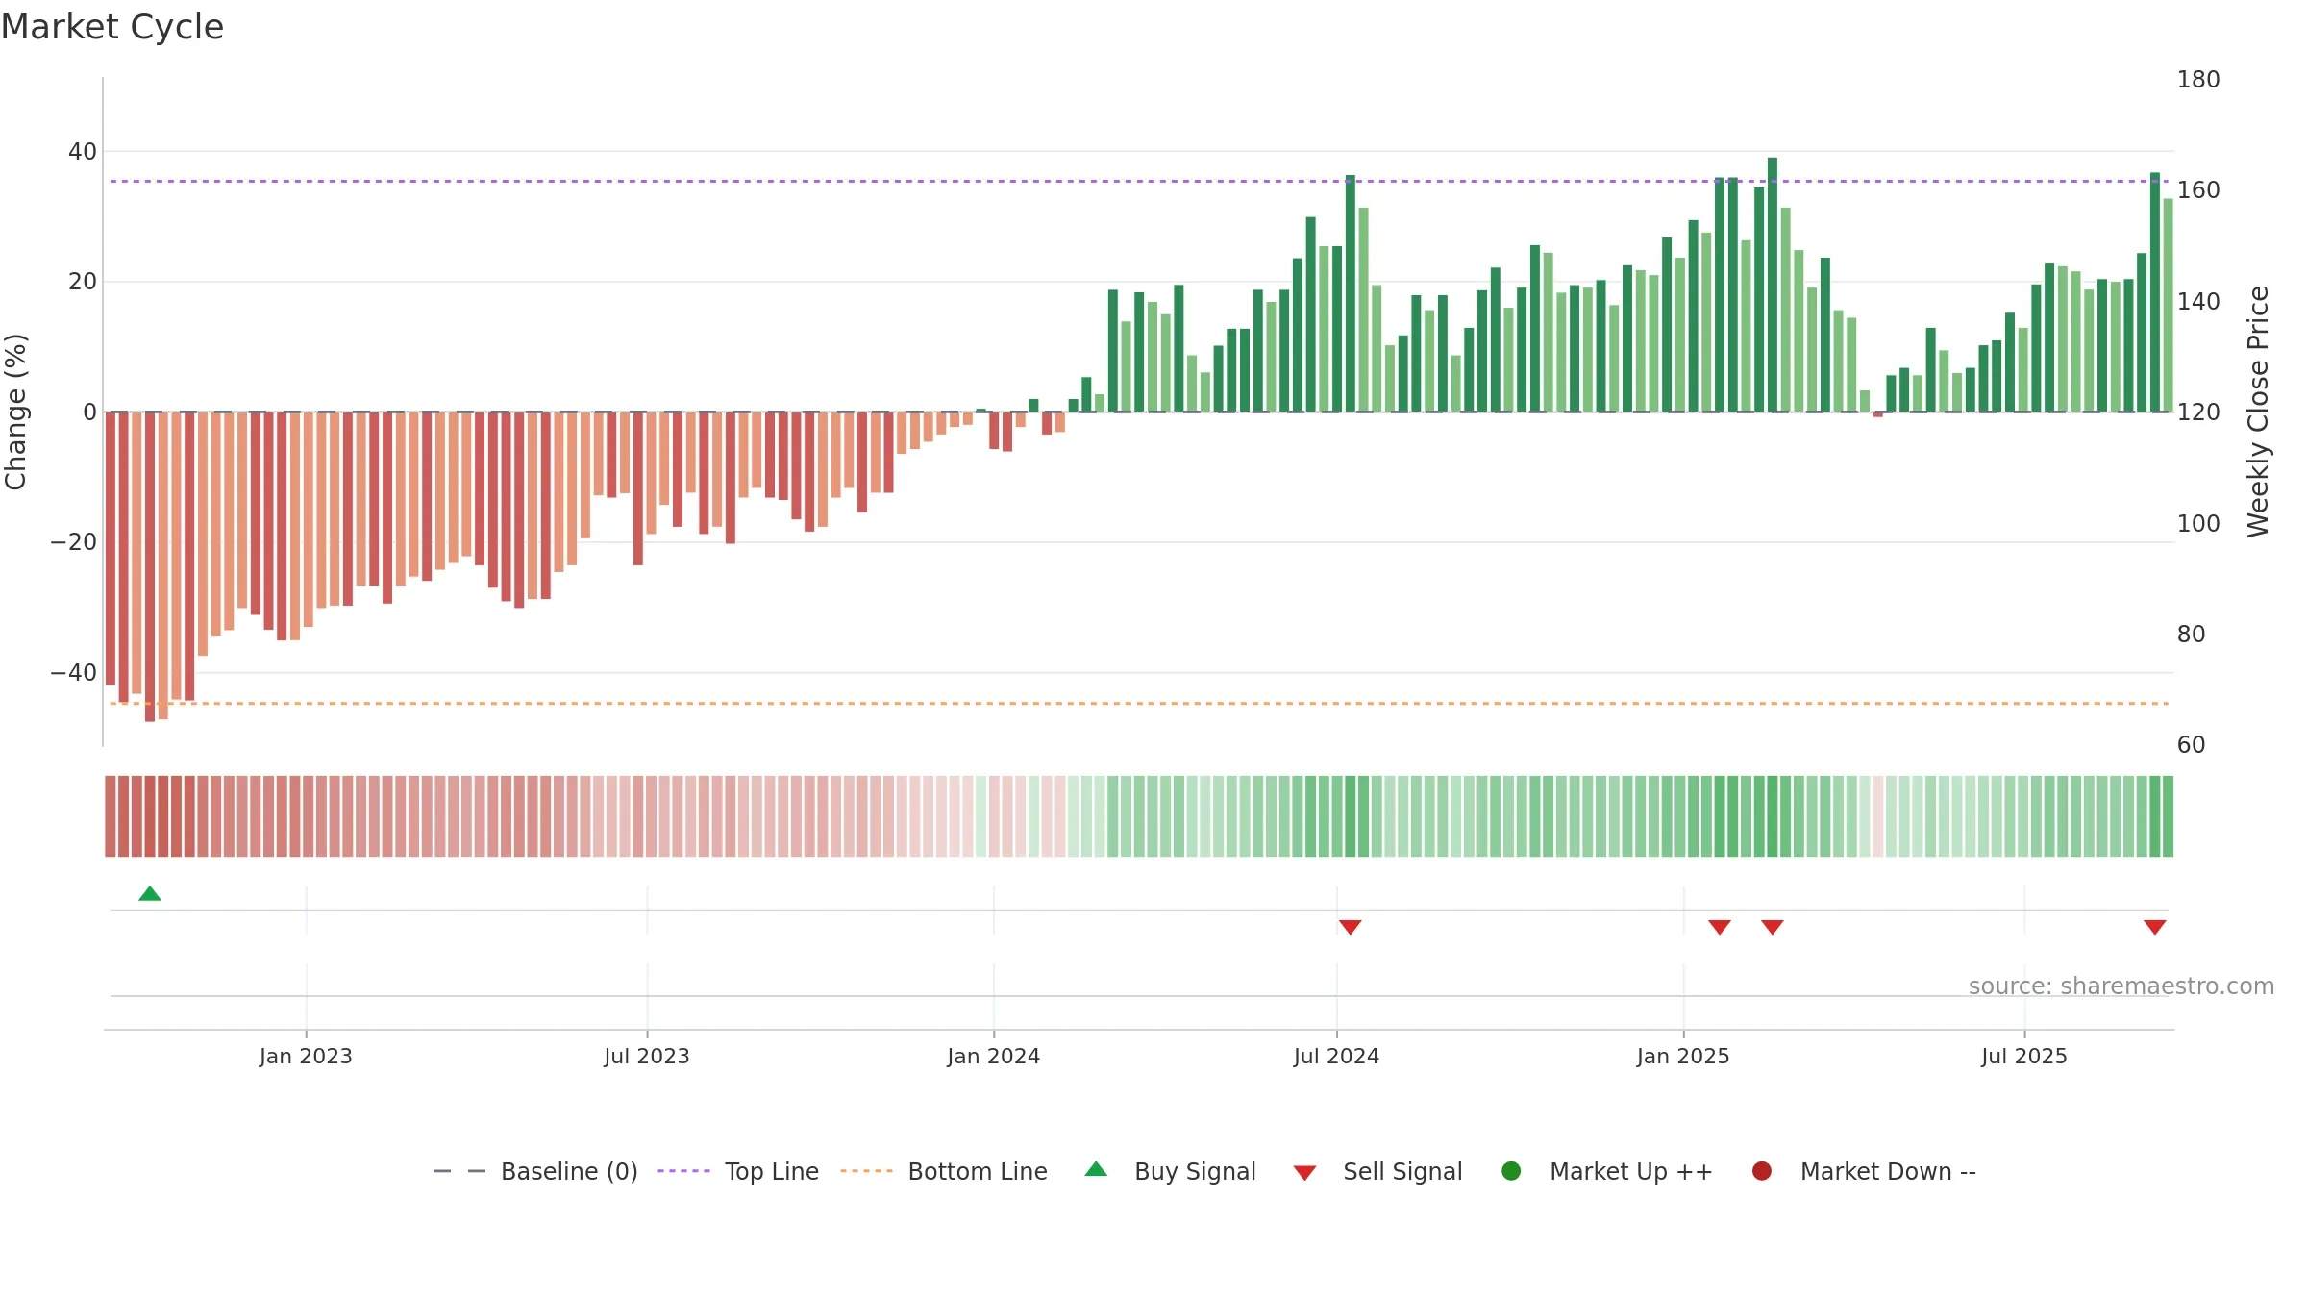Click the −40 left-axis tick label

(74, 672)
